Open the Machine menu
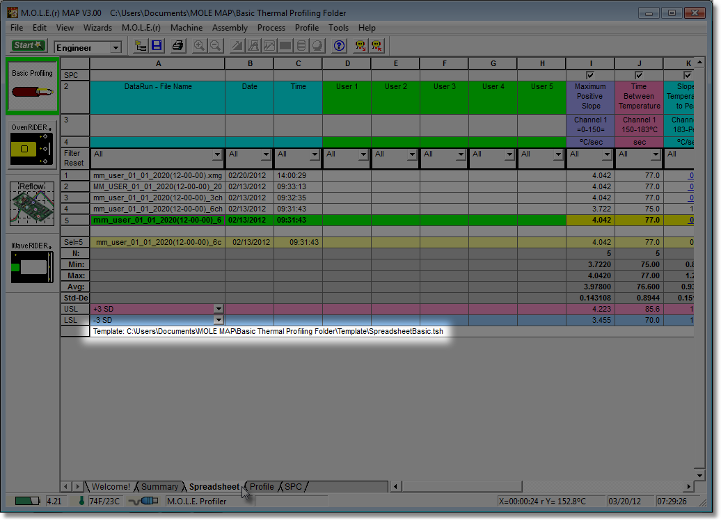This screenshot has height=521, width=721. pos(187,28)
